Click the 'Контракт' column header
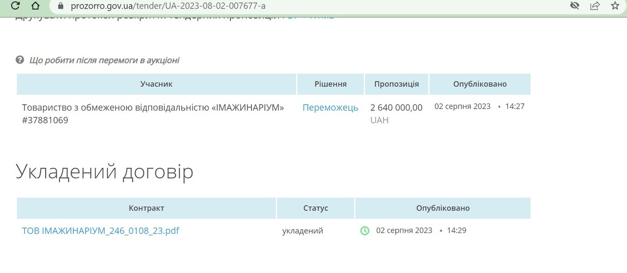Viewport: 627px width, 273px height. pos(146,208)
